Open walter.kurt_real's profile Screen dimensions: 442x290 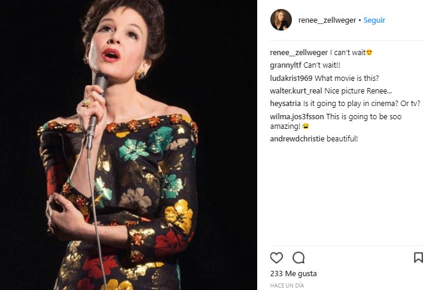point(296,91)
